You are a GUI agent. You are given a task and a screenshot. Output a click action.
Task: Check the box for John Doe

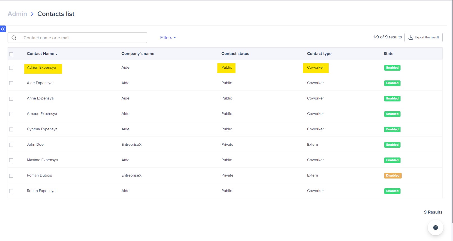(11, 145)
